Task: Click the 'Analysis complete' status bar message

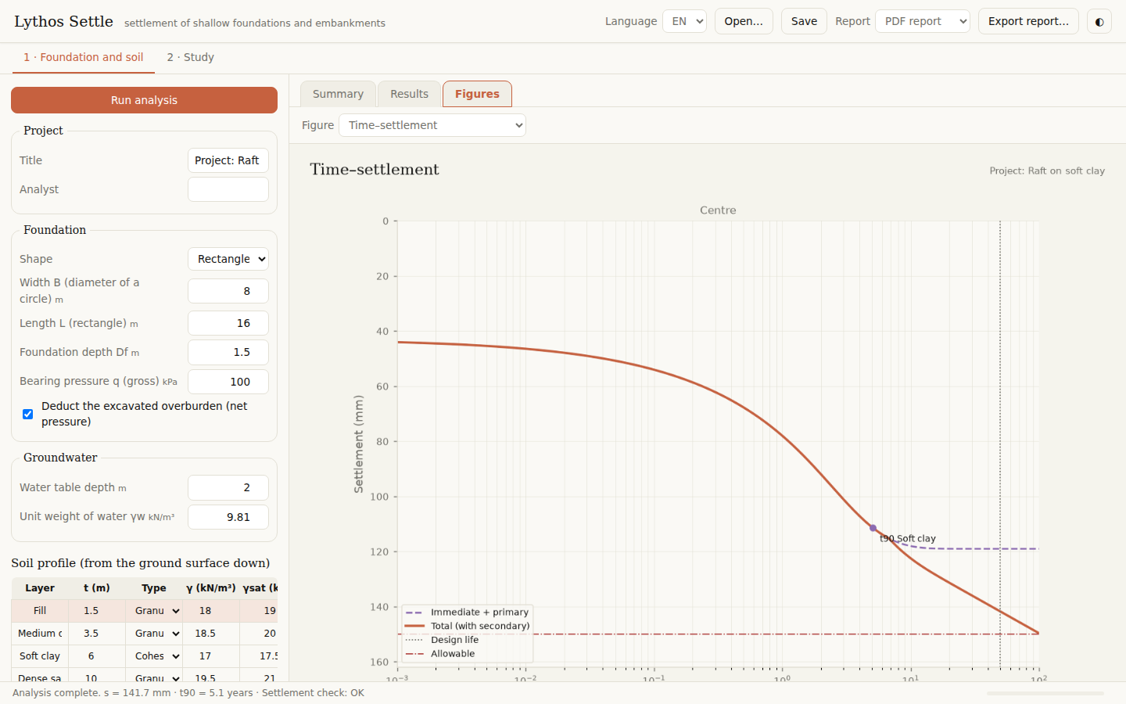Action: [x=188, y=693]
